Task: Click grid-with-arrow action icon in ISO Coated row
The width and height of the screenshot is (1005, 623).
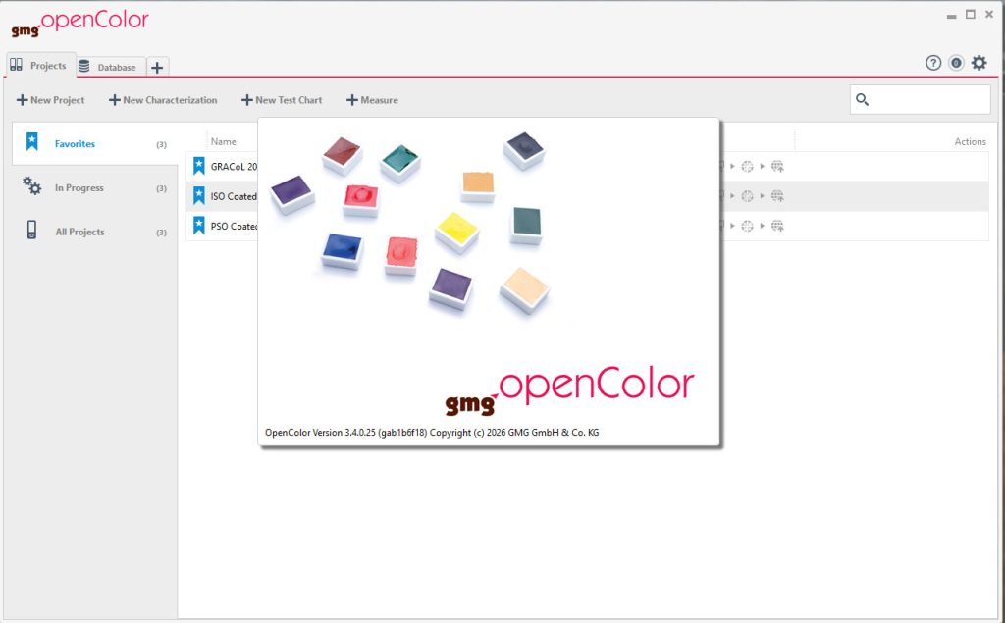Action: 777,195
